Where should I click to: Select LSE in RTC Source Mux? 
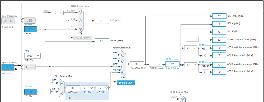81,21
